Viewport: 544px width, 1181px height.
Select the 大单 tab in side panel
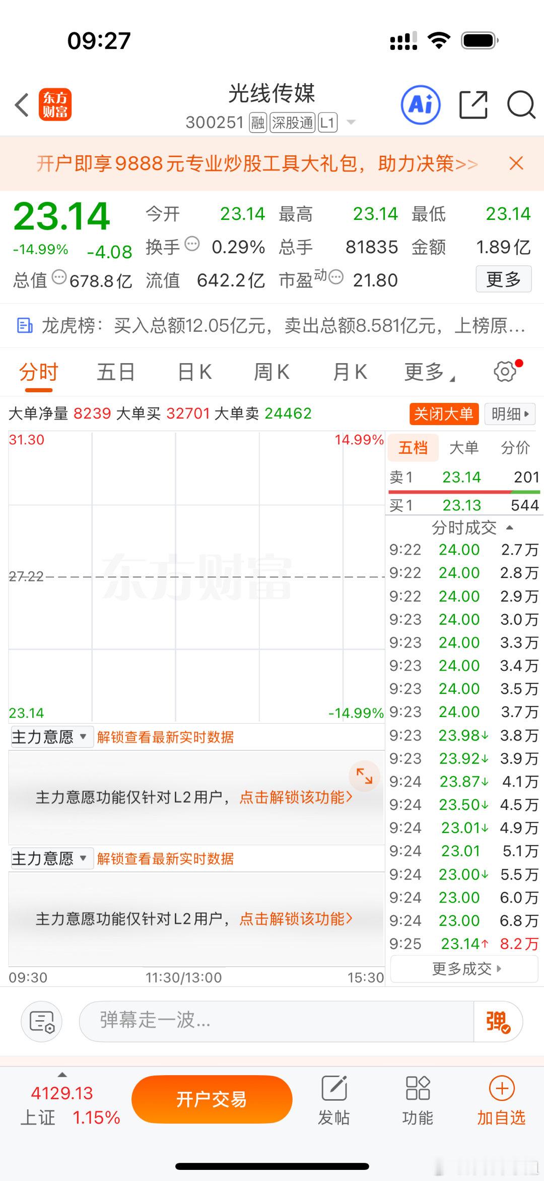pyautogui.click(x=464, y=447)
